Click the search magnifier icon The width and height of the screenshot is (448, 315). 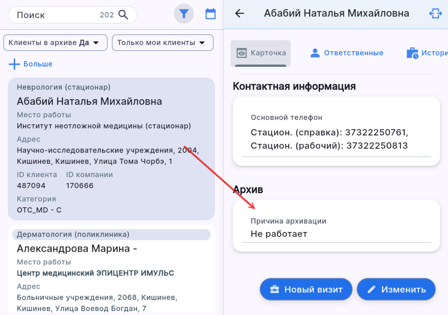[123, 14]
